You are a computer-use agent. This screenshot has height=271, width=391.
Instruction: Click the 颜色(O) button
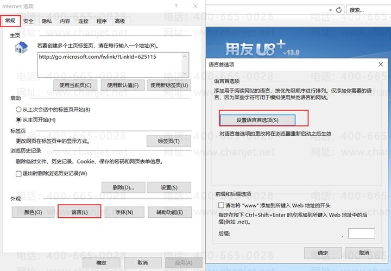coord(33,212)
